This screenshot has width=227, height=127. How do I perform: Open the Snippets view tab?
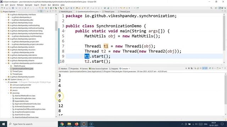[114, 68]
